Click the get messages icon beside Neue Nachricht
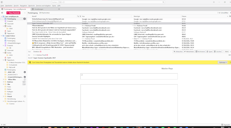231x128 pixels. (x=2, y=13)
